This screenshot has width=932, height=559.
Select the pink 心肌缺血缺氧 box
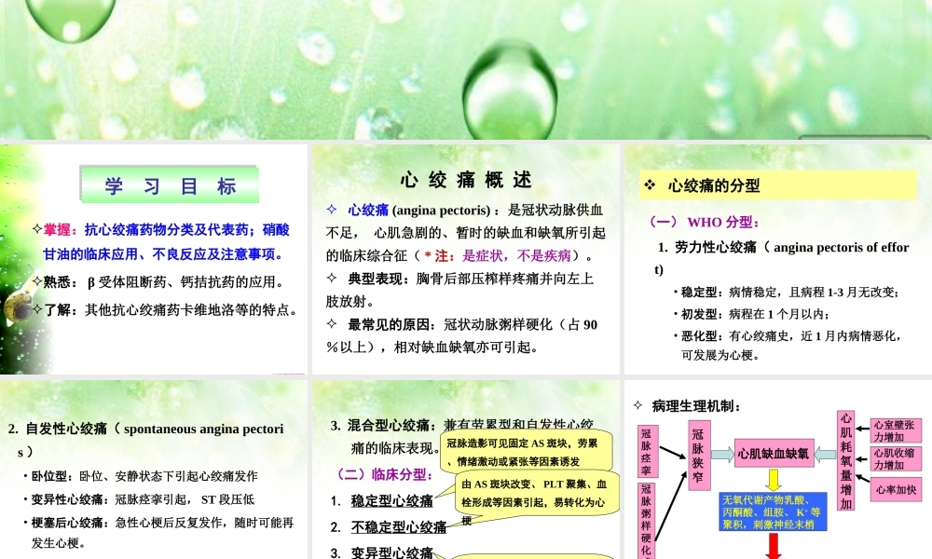pos(774,455)
